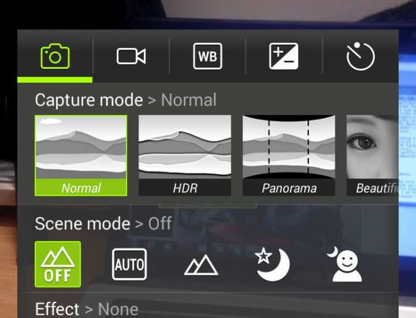Select the night scene moon and star icon
The width and height of the screenshot is (416, 318).
point(272,265)
